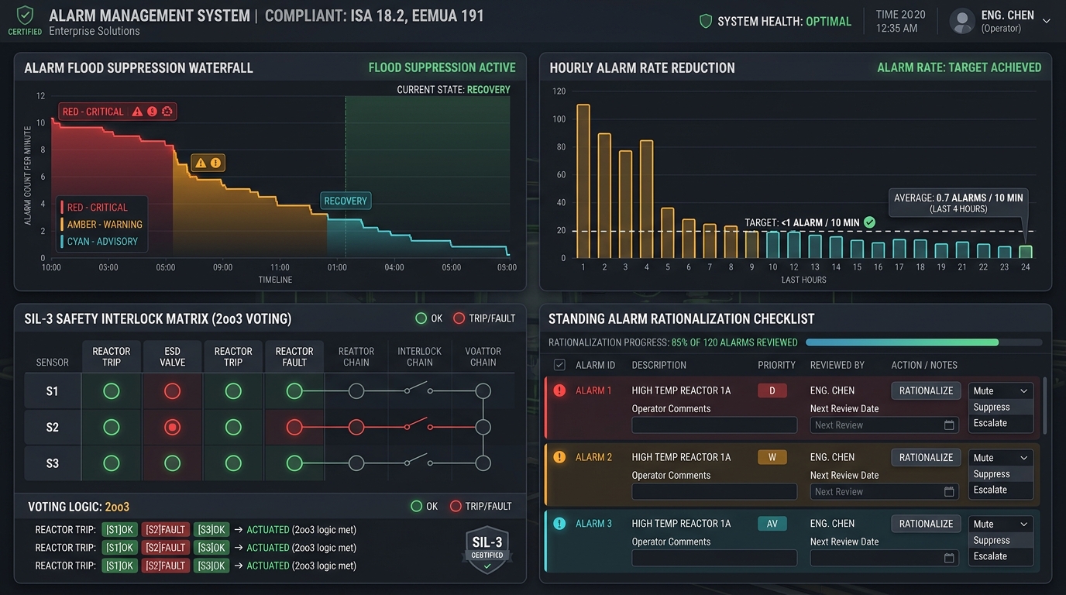1066x595 pixels.
Task: Expand the Eng. Chen account menu chevron
Action: coord(1047,21)
